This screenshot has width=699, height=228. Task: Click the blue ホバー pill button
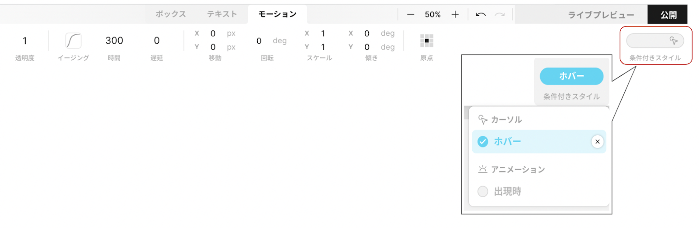tap(571, 76)
